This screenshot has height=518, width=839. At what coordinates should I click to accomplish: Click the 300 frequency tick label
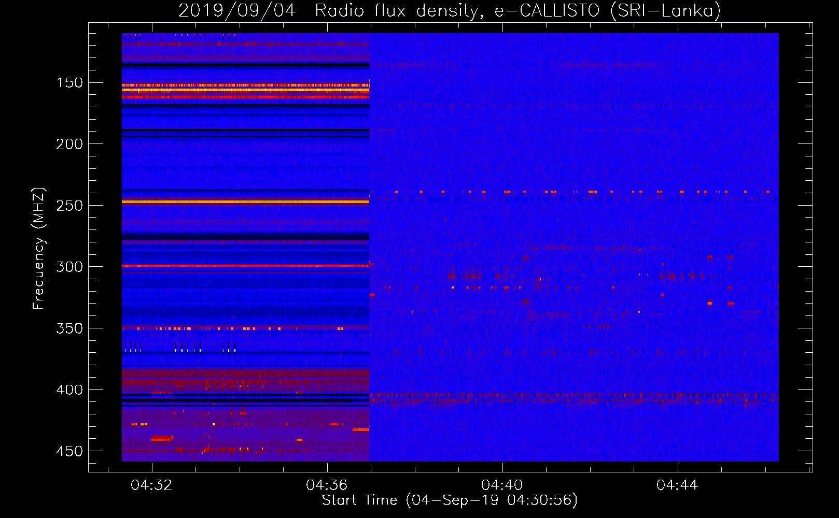(x=69, y=267)
